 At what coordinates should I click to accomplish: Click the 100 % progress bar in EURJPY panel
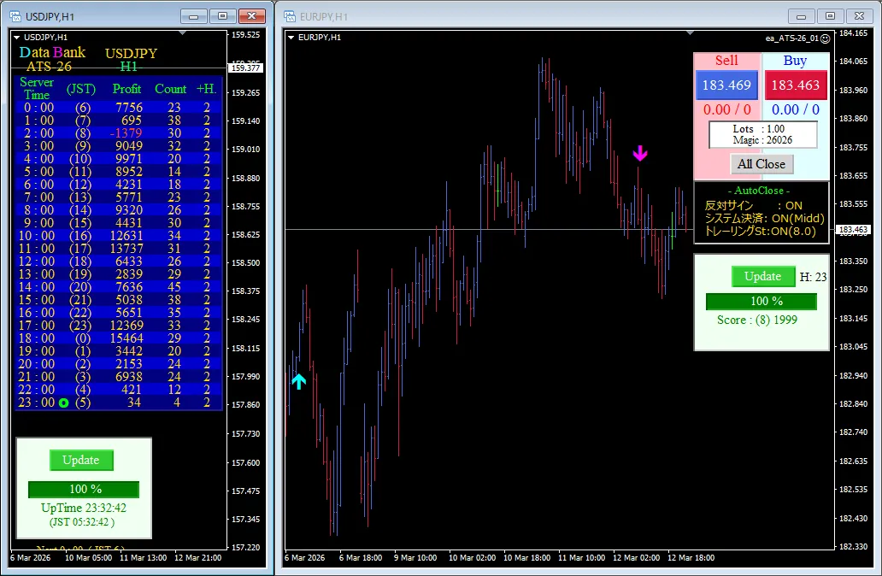pos(761,302)
